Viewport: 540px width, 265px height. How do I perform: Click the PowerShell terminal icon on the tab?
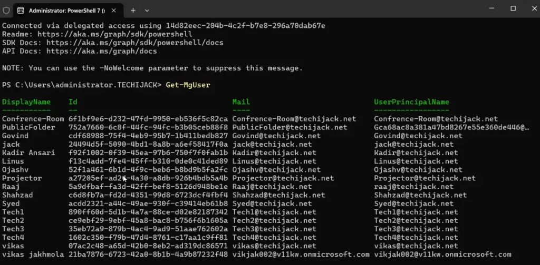(x=21, y=10)
